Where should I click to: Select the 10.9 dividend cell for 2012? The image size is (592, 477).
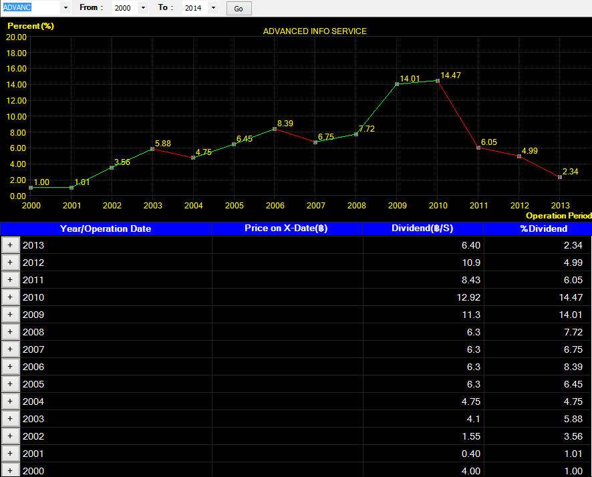(423, 263)
